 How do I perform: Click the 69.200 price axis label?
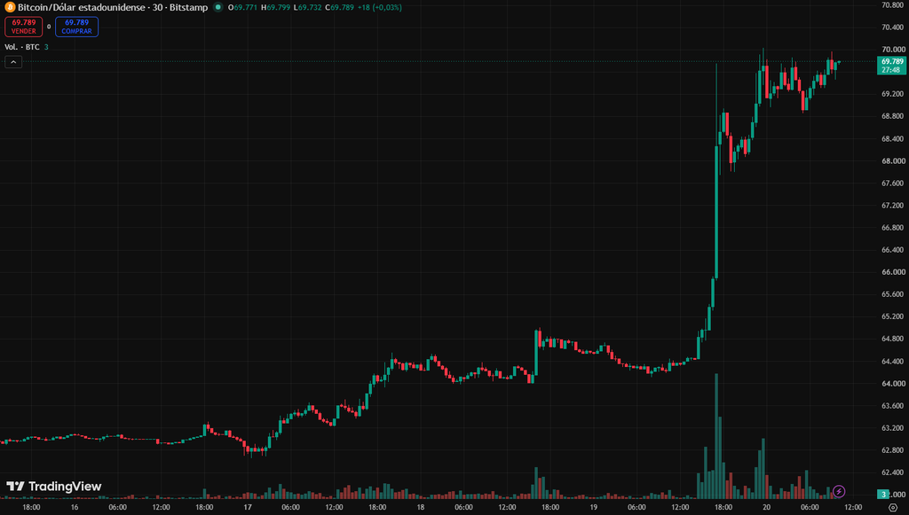893,94
